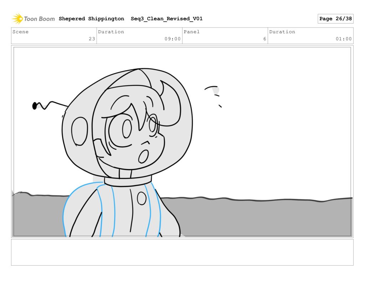Screen dimensions: 365x282
Task: Click the scene number 23 value
Action: [92, 39]
